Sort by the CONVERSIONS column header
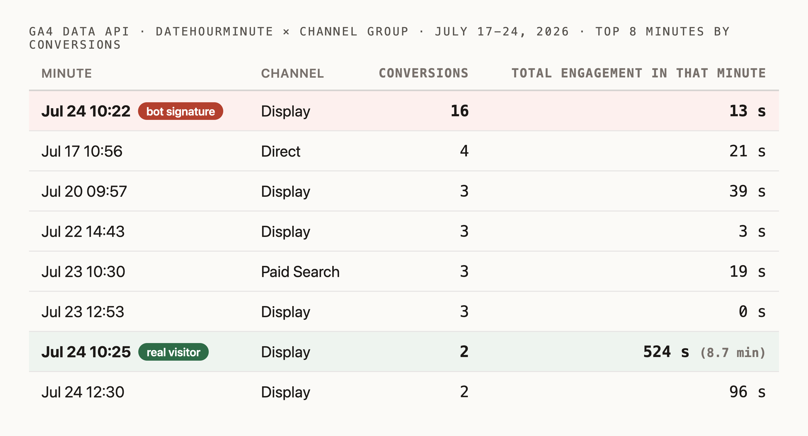 click(423, 73)
